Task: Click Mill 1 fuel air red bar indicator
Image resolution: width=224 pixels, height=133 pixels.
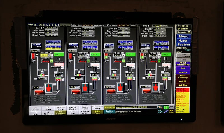Action: coord(33,56)
